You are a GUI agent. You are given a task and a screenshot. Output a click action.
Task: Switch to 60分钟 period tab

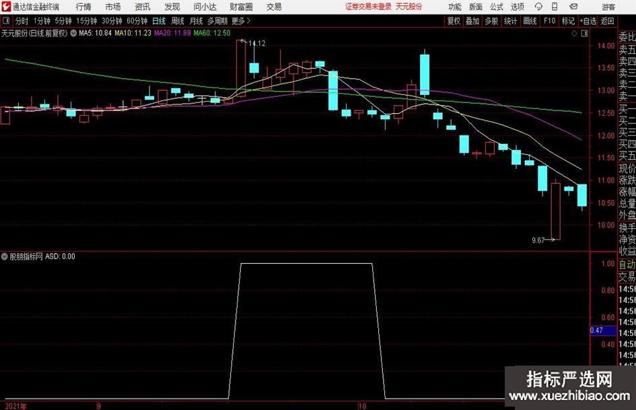pyautogui.click(x=137, y=21)
